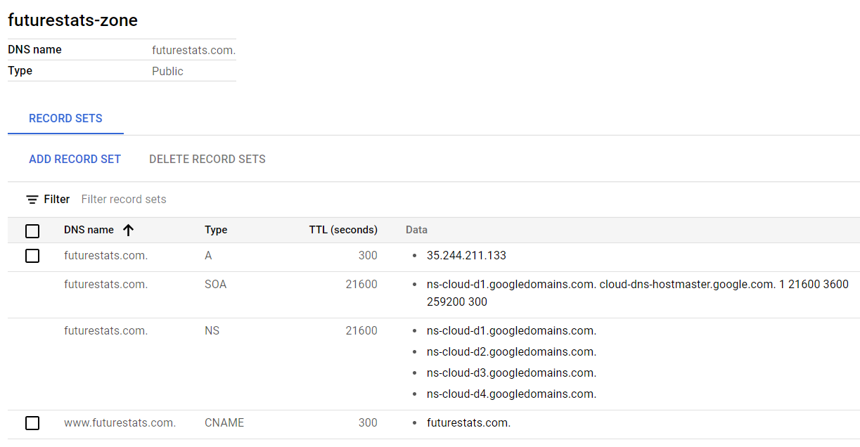This screenshot has width=860, height=447.
Task: Click futurestats.com. name in the SOA row
Action: click(105, 285)
